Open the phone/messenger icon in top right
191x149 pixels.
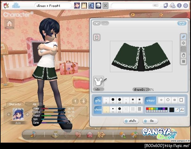coord(166,6)
